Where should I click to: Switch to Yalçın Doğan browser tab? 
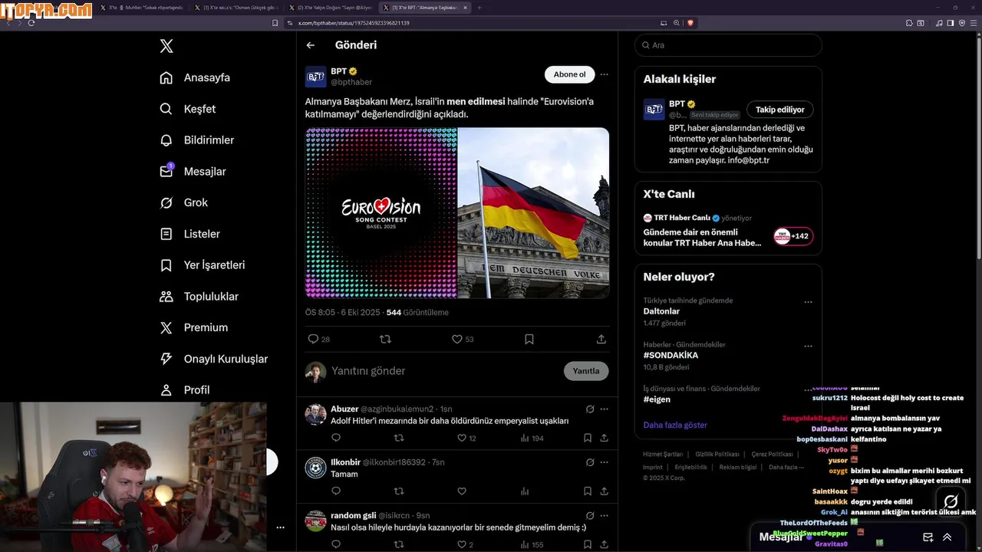330,8
